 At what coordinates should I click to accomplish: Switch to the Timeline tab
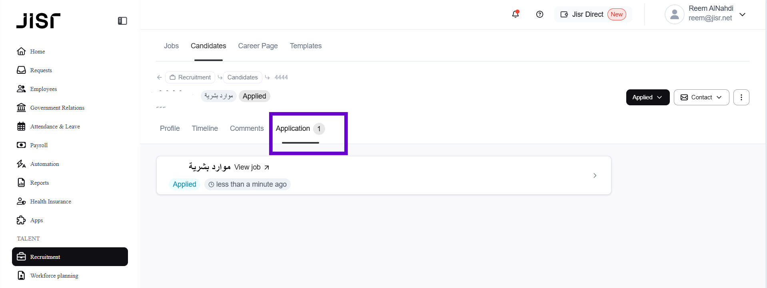[x=205, y=128]
